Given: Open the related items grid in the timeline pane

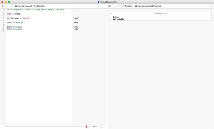Looking at the screenshot, I should [x=109, y=6].
